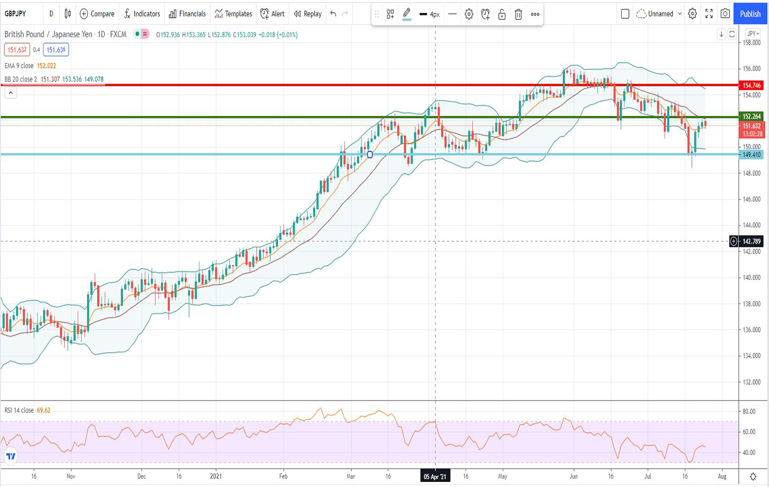Take a chart snapshot with camera icon
769x487 pixels.
pos(725,14)
